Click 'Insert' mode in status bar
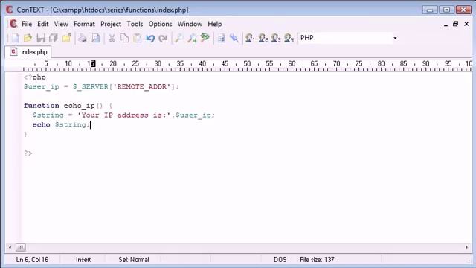The height and width of the screenshot is (268, 476). (83, 260)
